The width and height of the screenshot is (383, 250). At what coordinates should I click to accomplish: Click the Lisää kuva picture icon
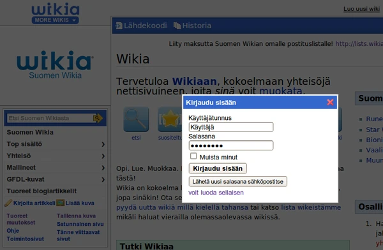tap(61, 203)
